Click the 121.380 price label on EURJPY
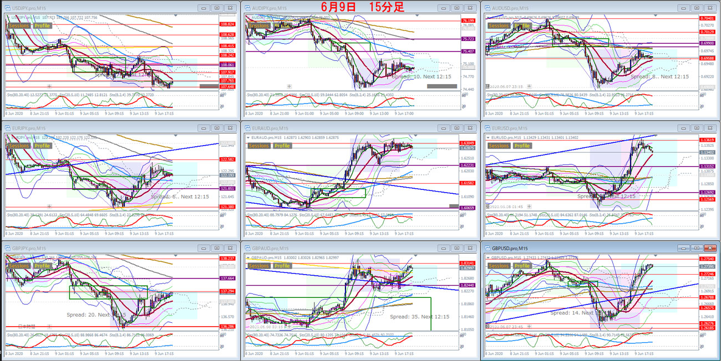Image resolution: width=721 pixels, height=361 pixels. 227,206
